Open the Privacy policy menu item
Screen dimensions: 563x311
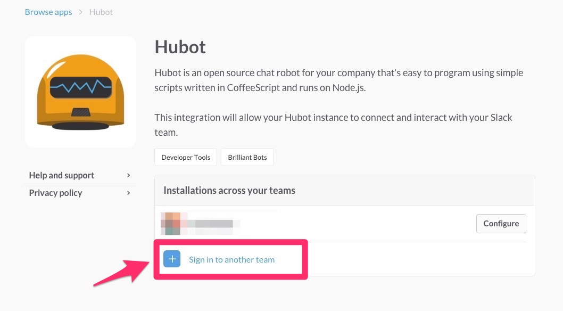[x=56, y=193]
